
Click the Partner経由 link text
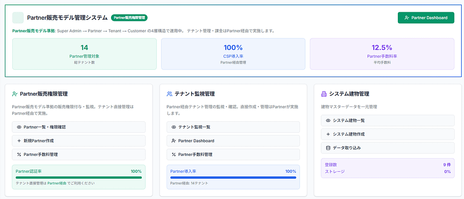point(57,183)
